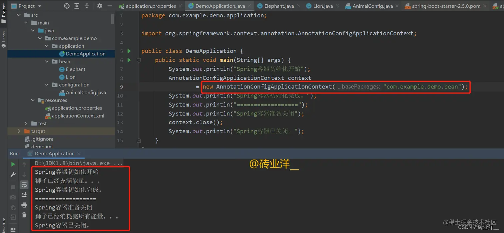Click the down stack trace arrow
This screenshot has height=233, width=504.
click(24, 175)
